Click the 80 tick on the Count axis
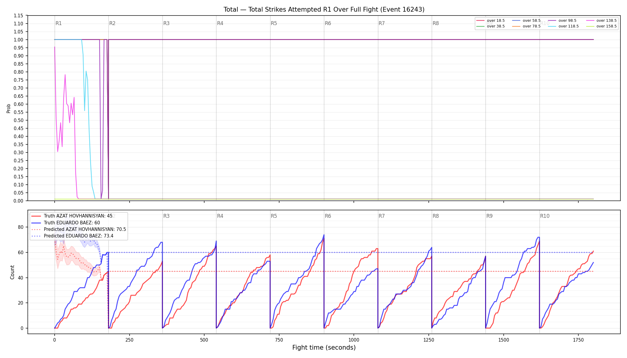 tap(21, 227)
